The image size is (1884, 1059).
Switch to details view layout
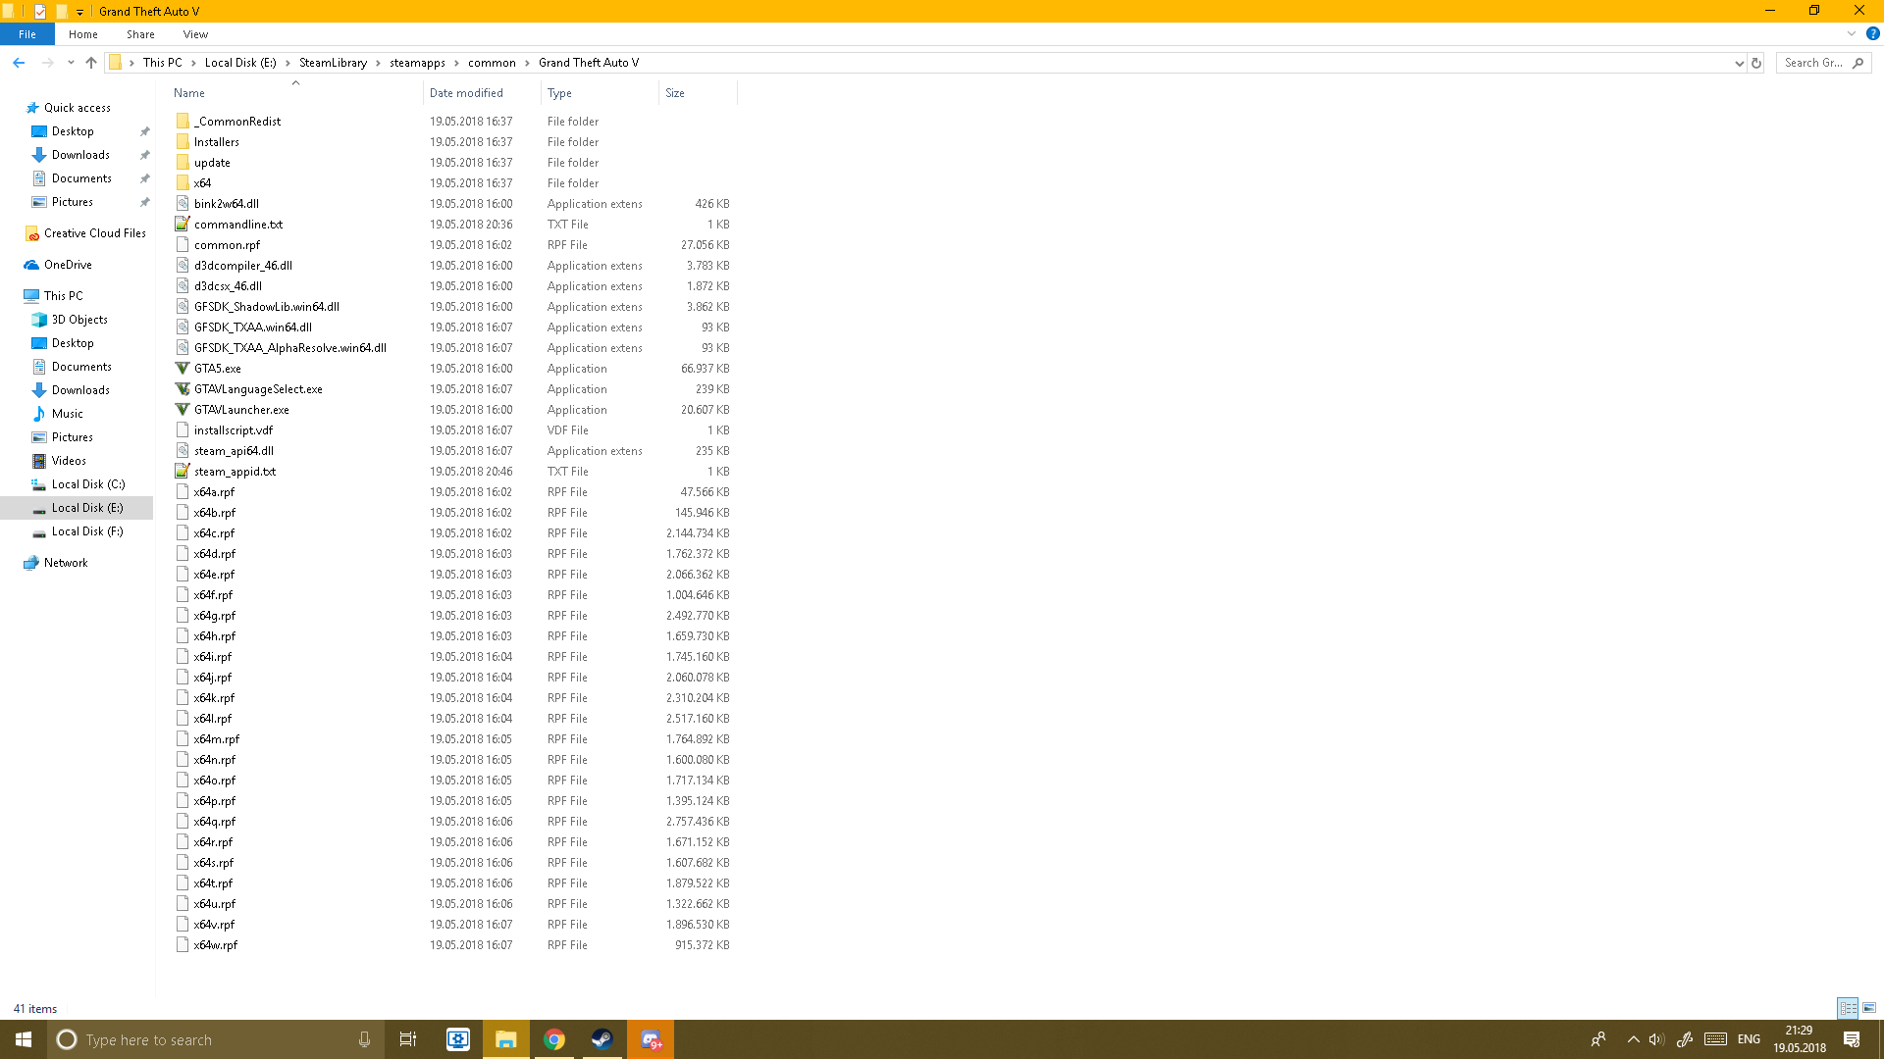(x=1848, y=1008)
